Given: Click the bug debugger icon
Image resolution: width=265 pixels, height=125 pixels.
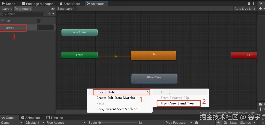Looking at the screenshot, I should 197,122.
